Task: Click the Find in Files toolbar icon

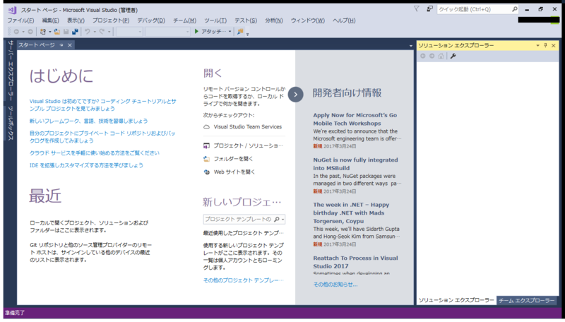Action: [x=240, y=32]
